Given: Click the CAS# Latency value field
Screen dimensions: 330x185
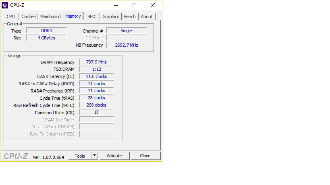Looking at the screenshot, I should click(96, 76).
